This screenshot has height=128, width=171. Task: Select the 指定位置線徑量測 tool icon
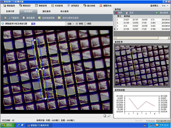59,18
